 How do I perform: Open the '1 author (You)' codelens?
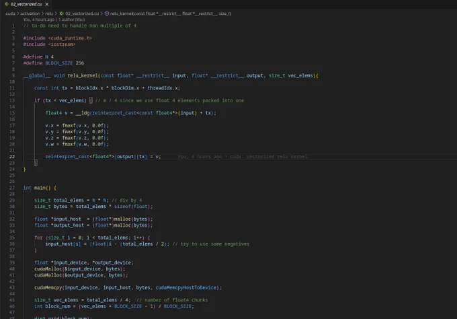[x=72, y=20]
